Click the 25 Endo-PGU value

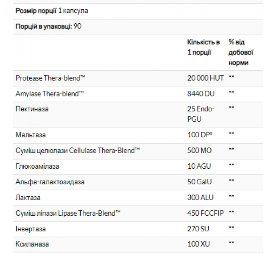[201, 114]
